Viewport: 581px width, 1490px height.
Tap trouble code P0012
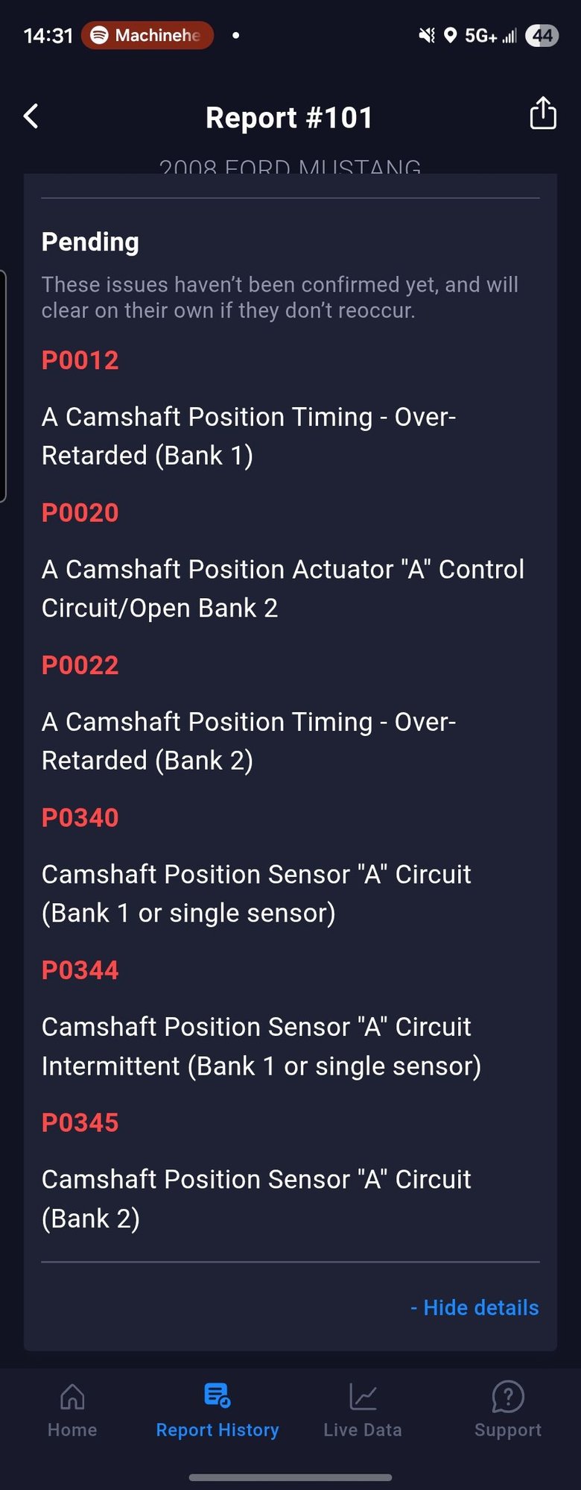point(80,360)
